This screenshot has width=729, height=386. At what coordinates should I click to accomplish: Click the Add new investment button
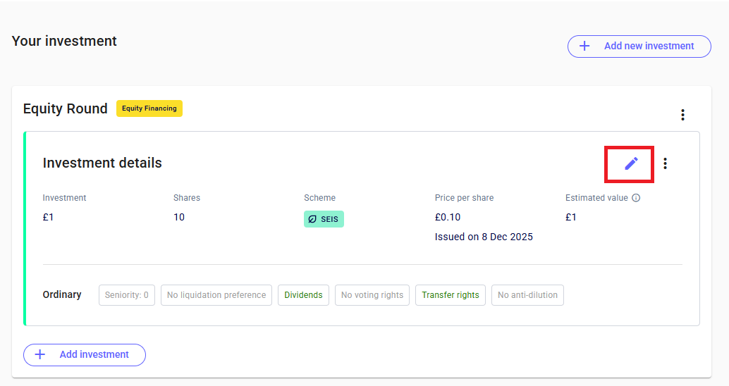pyautogui.click(x=639, y=46)
